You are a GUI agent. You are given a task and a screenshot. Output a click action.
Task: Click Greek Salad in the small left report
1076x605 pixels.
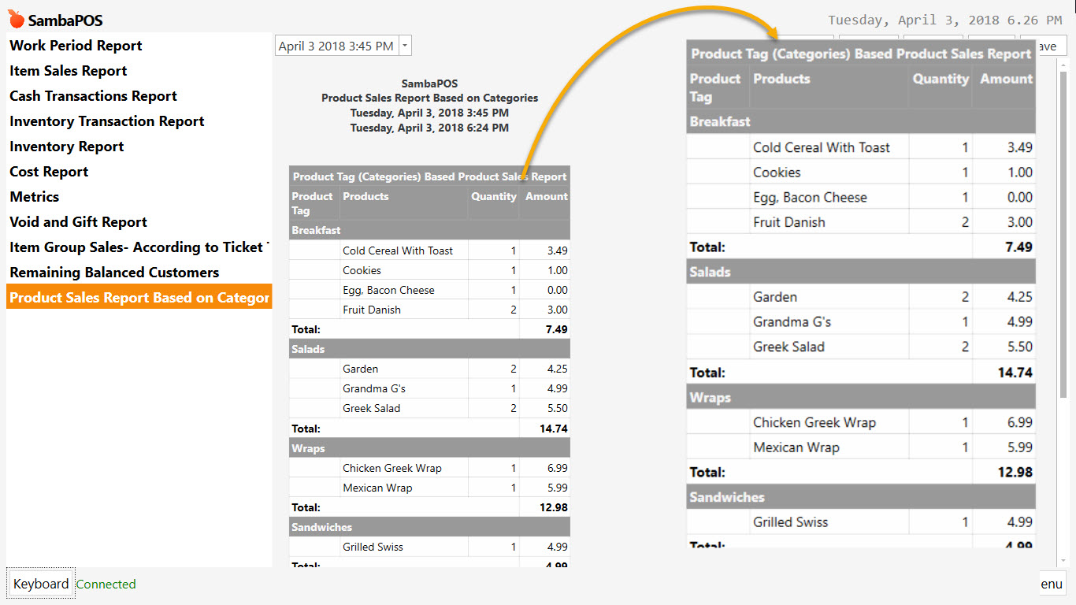371,408
